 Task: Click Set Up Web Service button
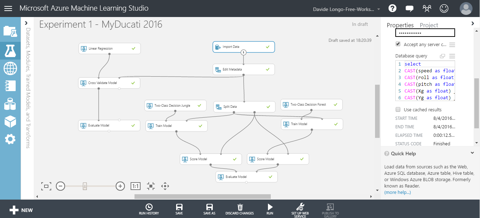tap(300, 209)
